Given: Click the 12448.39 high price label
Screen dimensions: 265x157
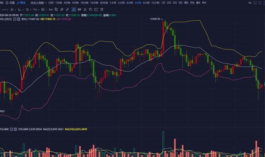Looking at the screenshot, I should point(155,19).
